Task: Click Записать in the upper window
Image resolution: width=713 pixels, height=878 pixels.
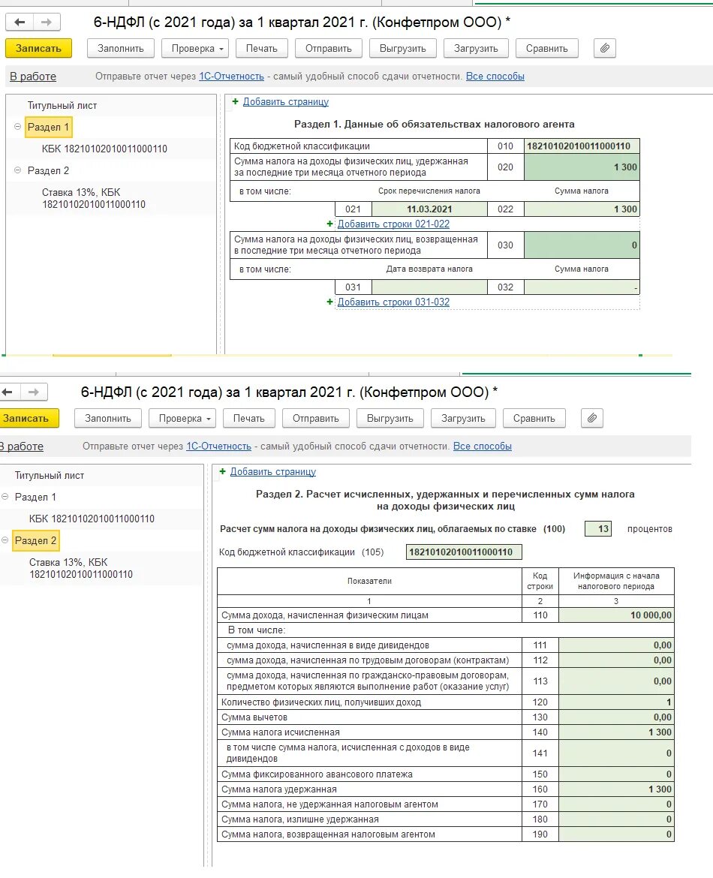Action: [38, 48]
